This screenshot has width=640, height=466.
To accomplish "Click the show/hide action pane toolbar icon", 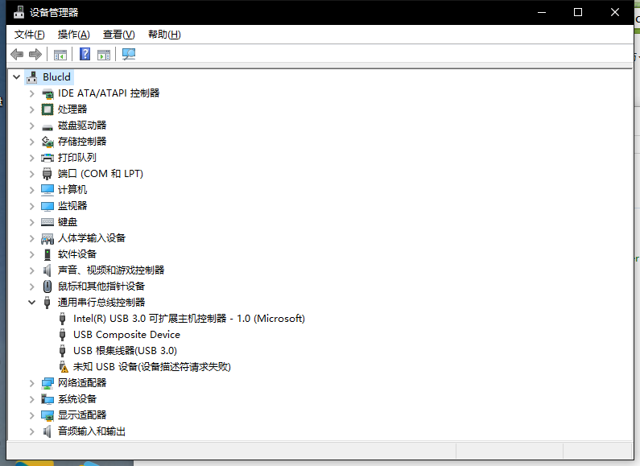I will 104,54.
